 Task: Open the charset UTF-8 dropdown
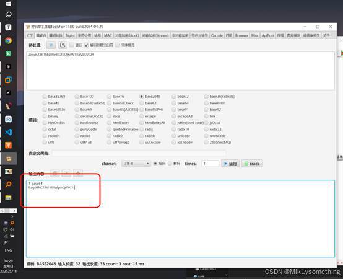136,164
